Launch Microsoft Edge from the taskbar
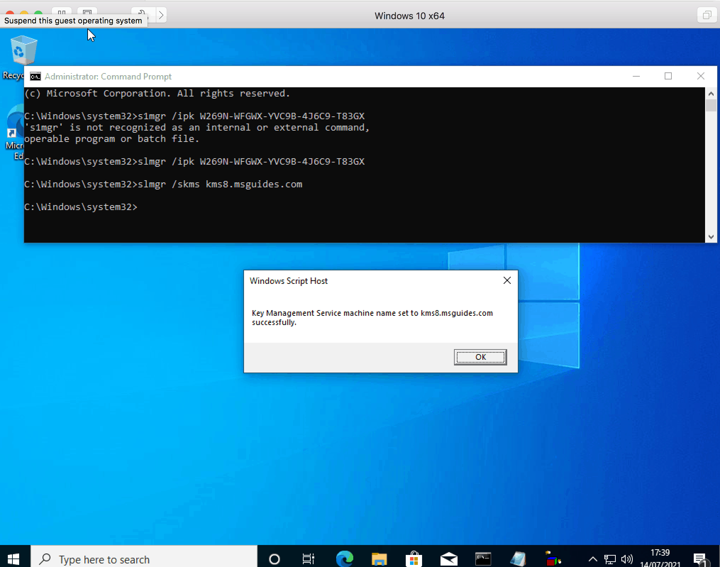Image resolution: width=720 pixels, height=567 pixels. coord(344,559)
